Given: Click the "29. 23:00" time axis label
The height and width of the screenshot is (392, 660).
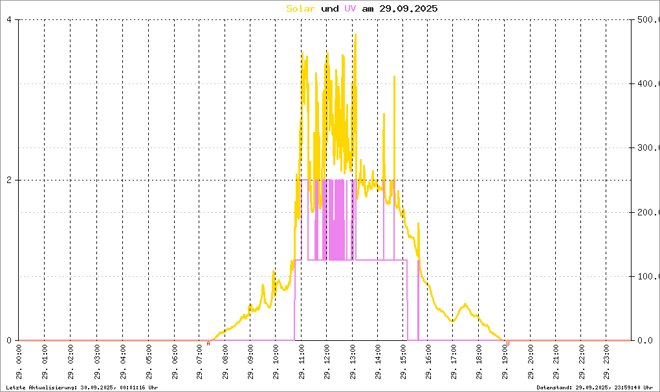Looking at the screenshot, I should click(606, 362).
